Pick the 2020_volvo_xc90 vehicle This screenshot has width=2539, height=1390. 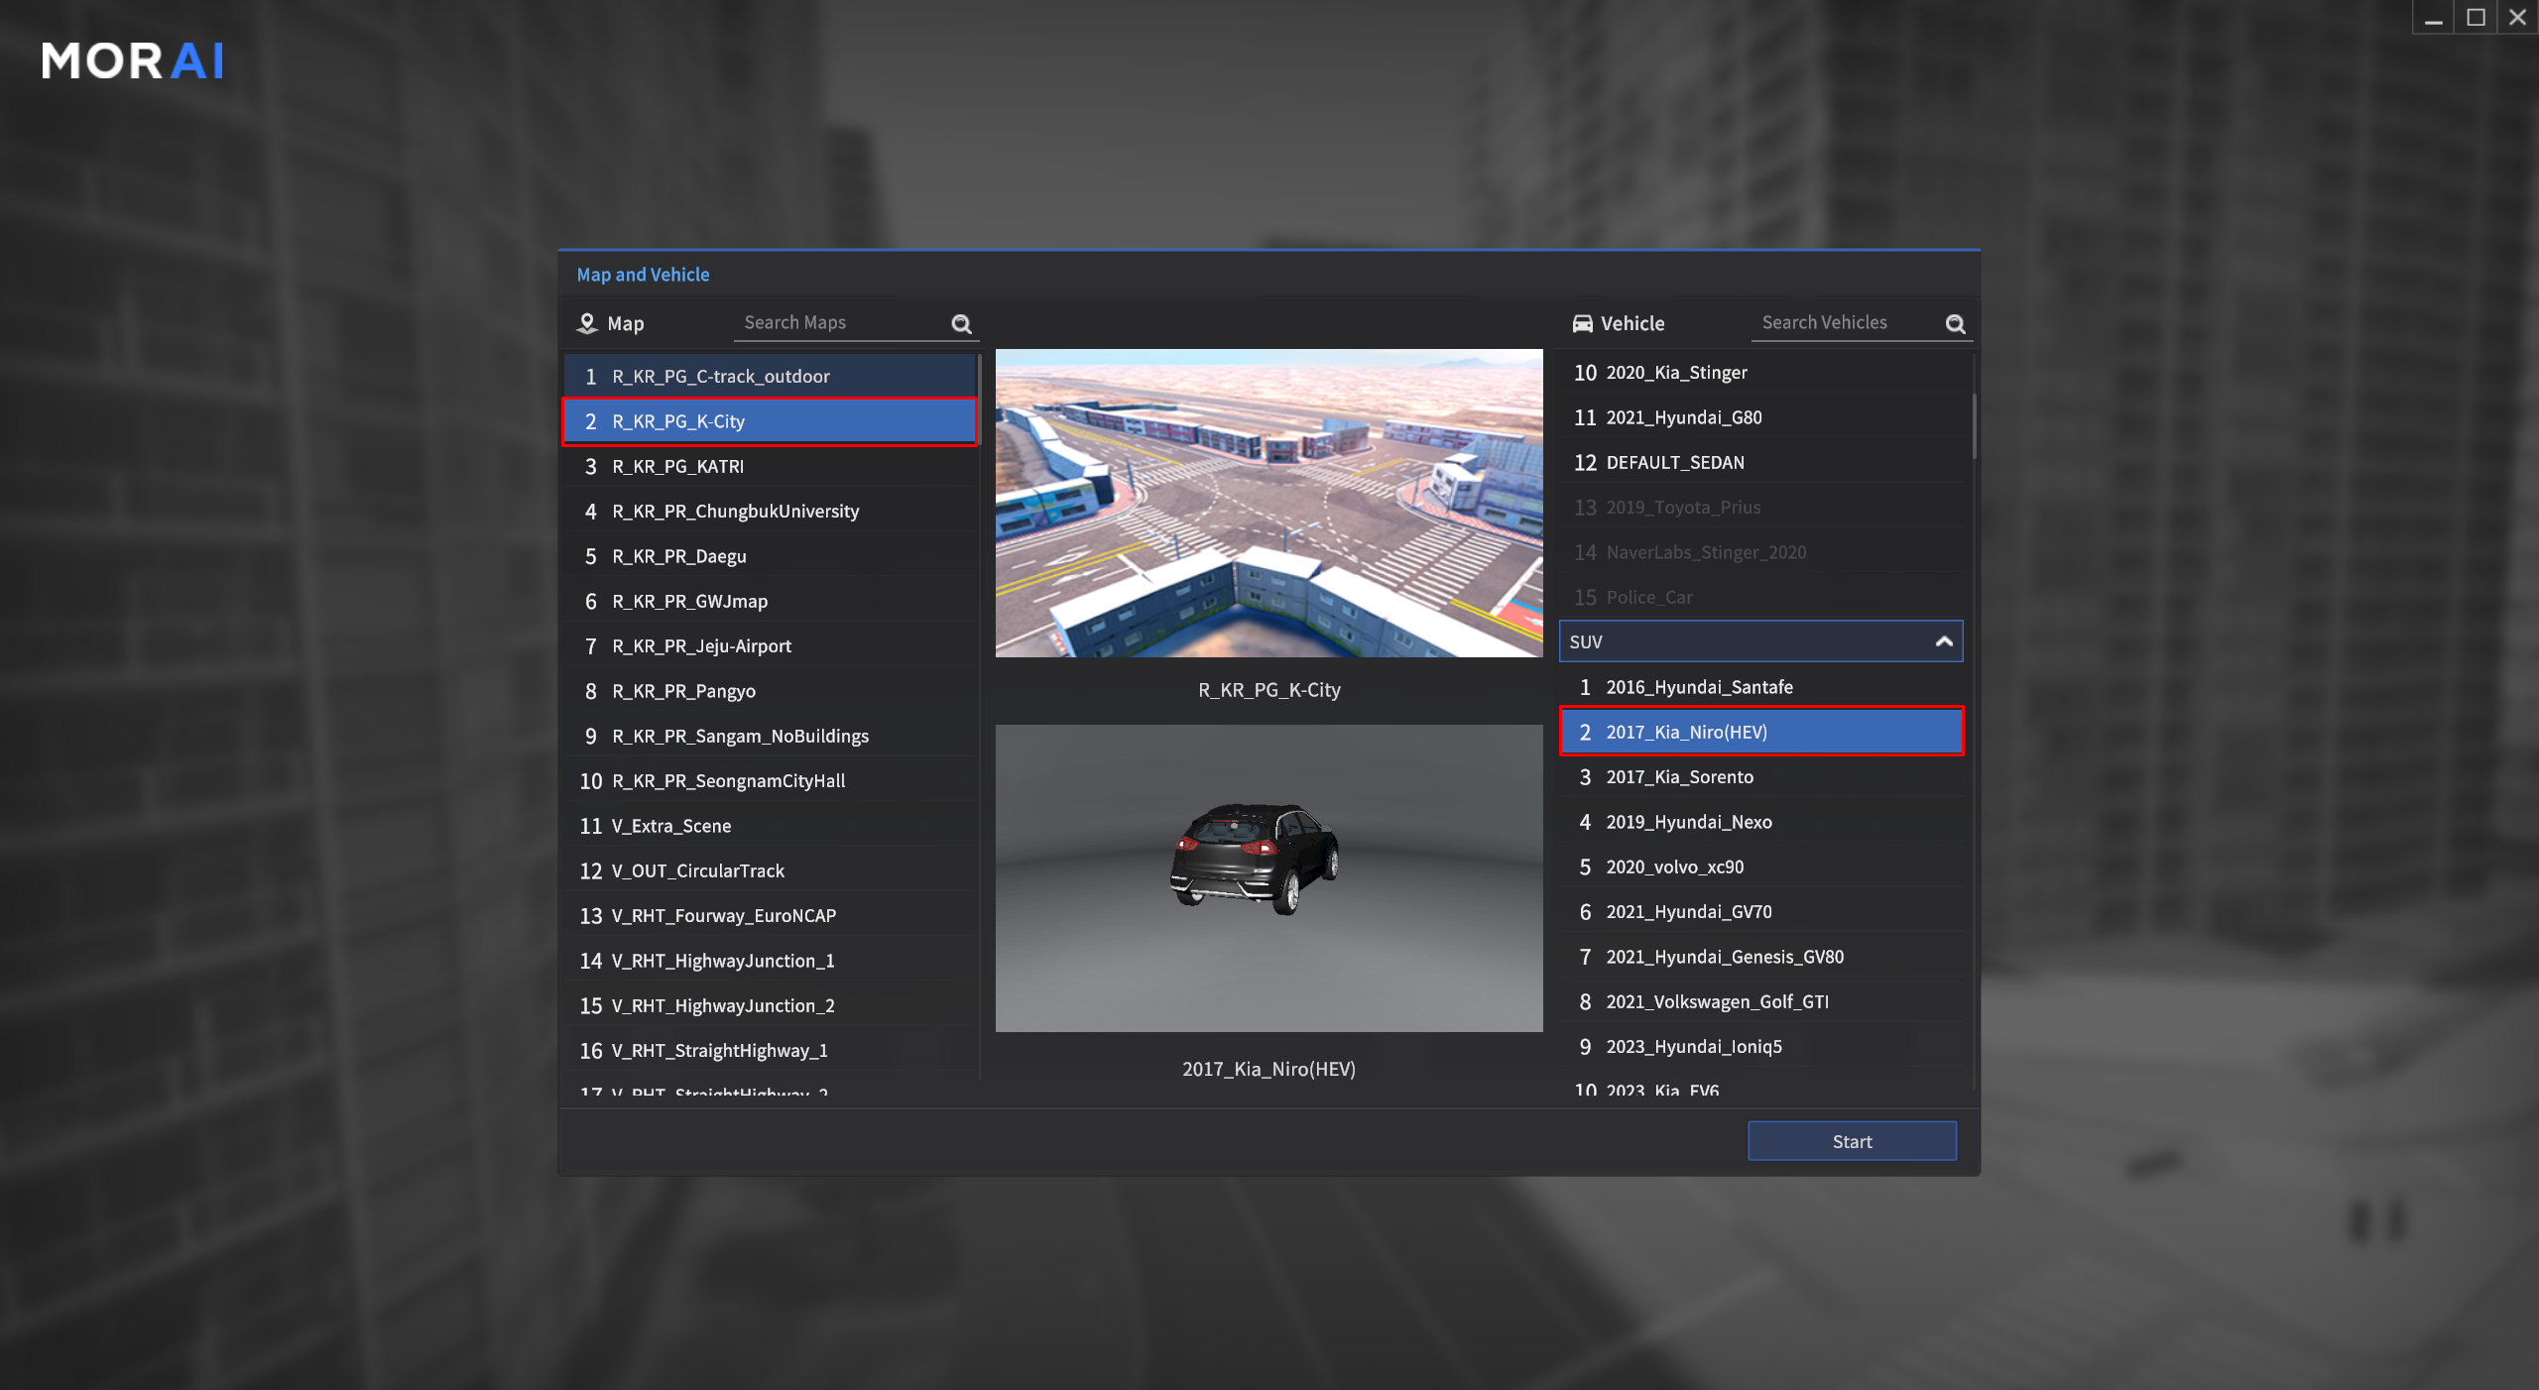(1674, 867)
